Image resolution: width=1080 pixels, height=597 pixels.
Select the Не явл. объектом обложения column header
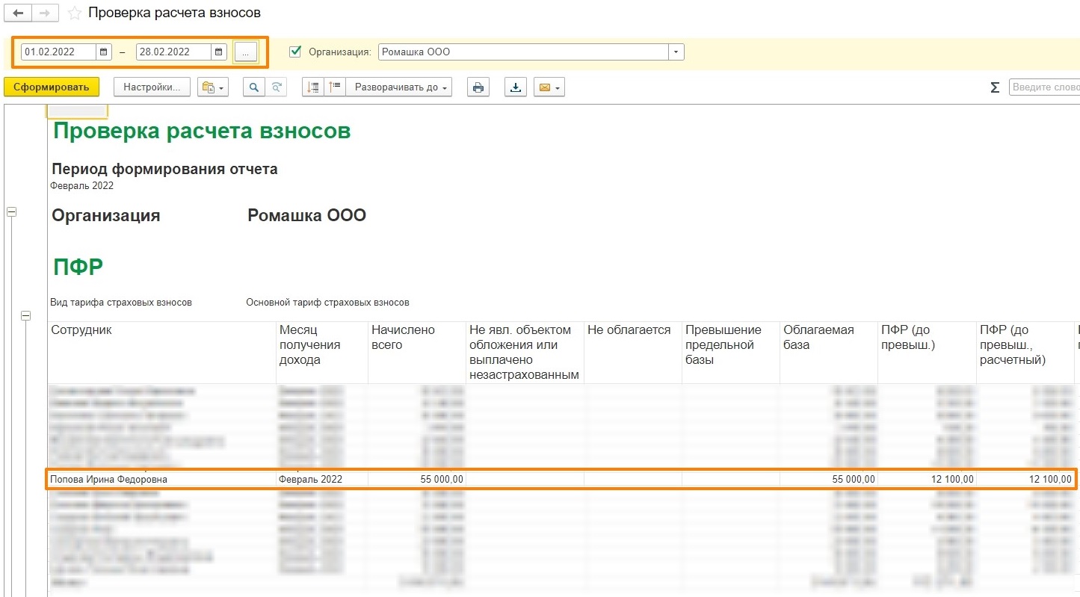[x=525, y=353]
